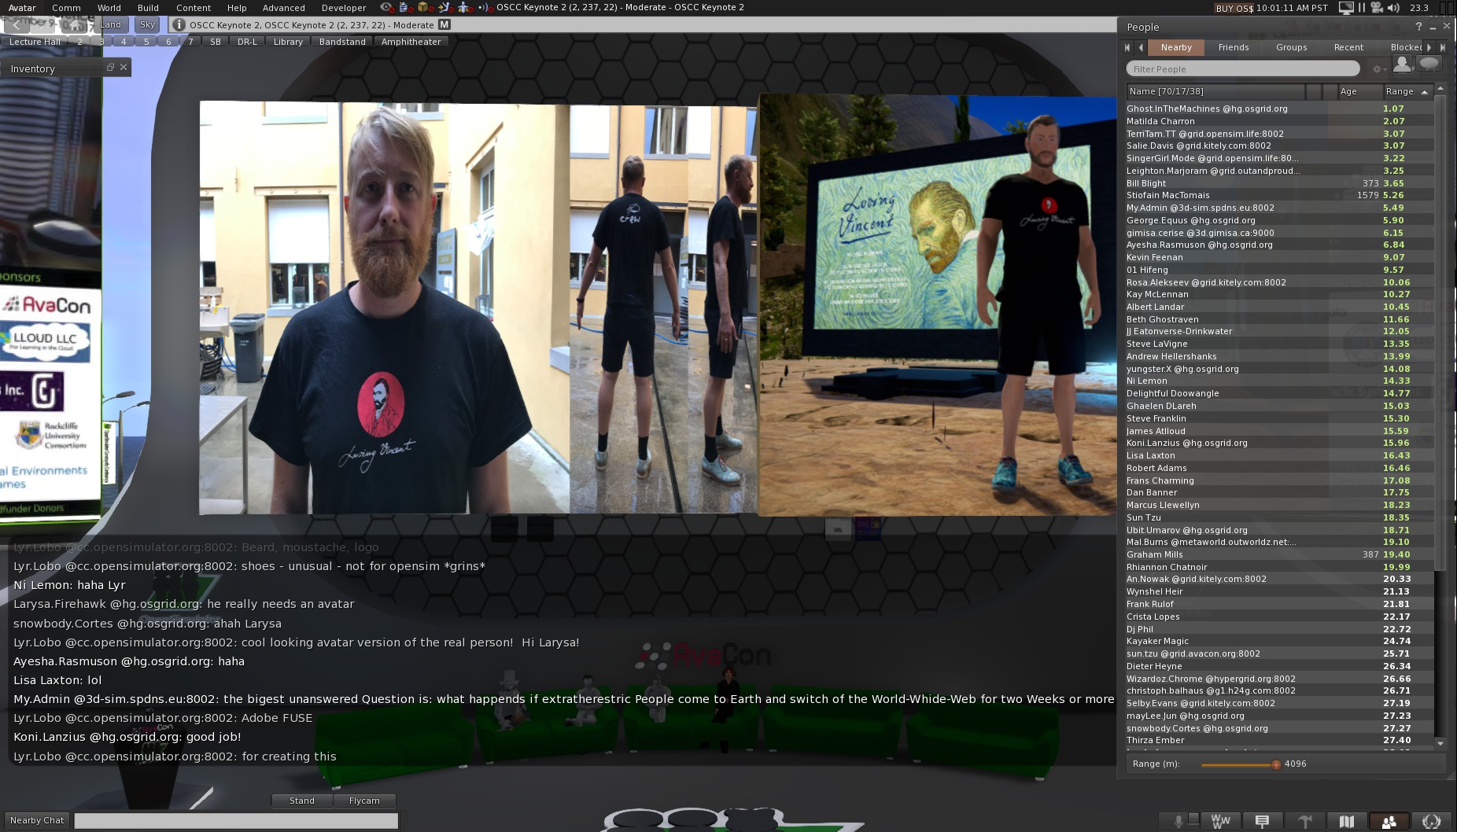The image size is (1457, 832).
Task: Open gear options dropdown in People panel
Action: (1378, 69)
